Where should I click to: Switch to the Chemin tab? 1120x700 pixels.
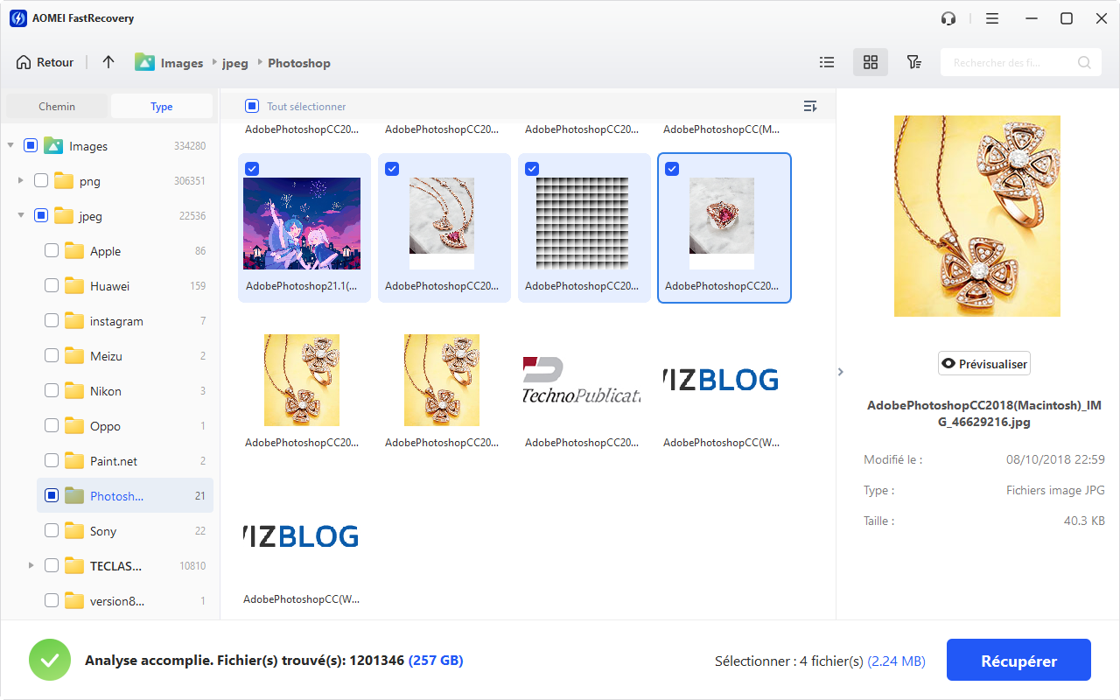click(x=57, y=106)
